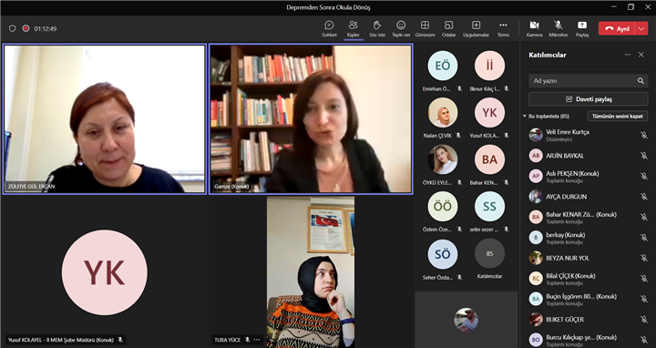Open the Sohbet chat panel
The image size is (656, 348).
(329, 29)
